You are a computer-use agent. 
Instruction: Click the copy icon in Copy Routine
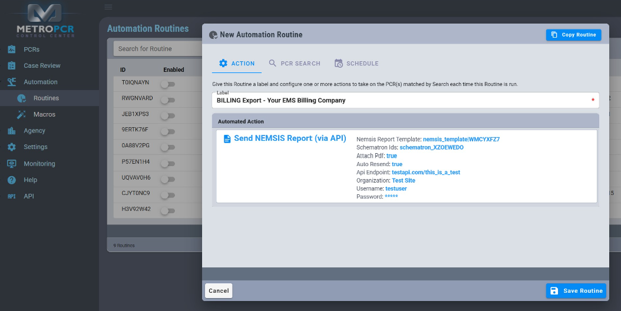click(554, 35)
